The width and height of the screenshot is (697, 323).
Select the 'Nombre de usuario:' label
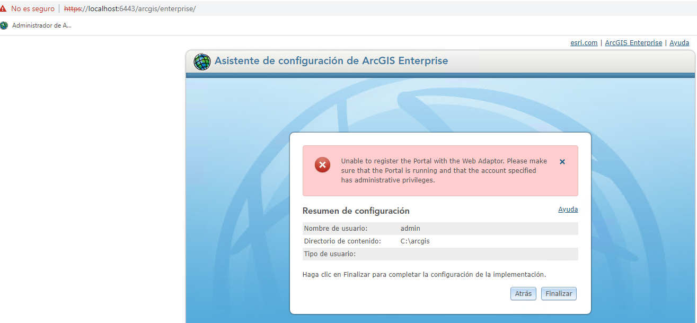336,228
